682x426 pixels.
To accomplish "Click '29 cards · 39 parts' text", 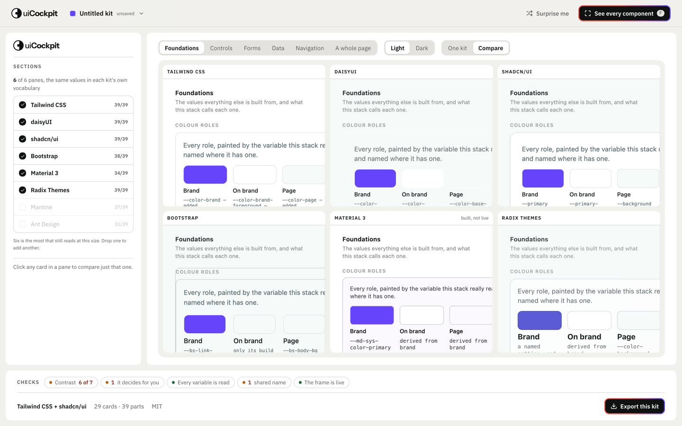I will pyautogui.click(x=119, y=407).
